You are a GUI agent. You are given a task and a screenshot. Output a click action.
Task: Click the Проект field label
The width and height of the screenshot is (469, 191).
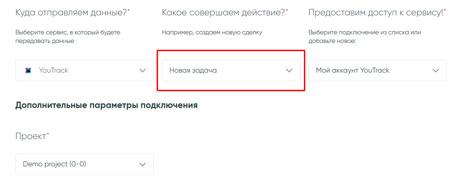[x=31, y=136]
